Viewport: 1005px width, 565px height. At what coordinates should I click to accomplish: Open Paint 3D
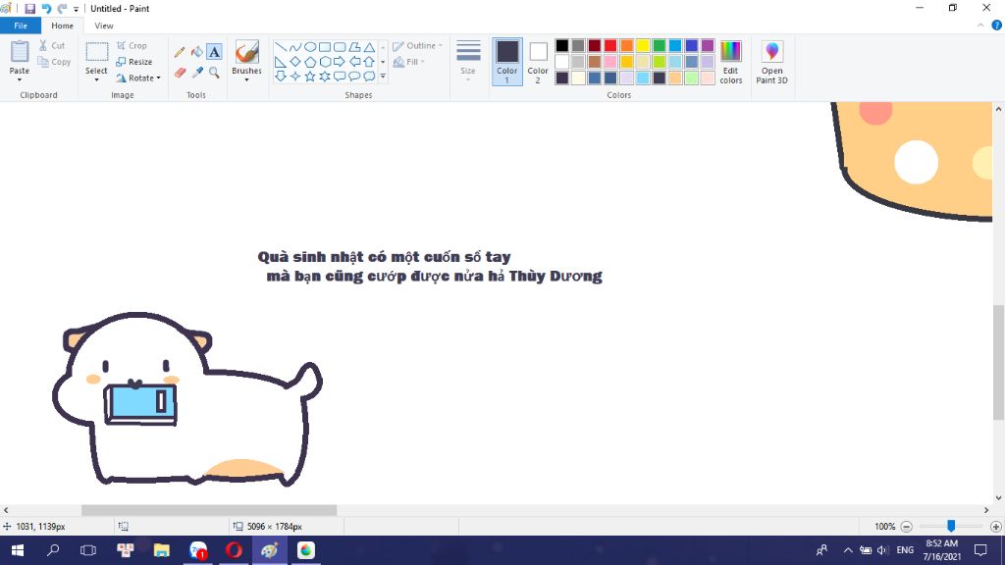pos(771,62)
